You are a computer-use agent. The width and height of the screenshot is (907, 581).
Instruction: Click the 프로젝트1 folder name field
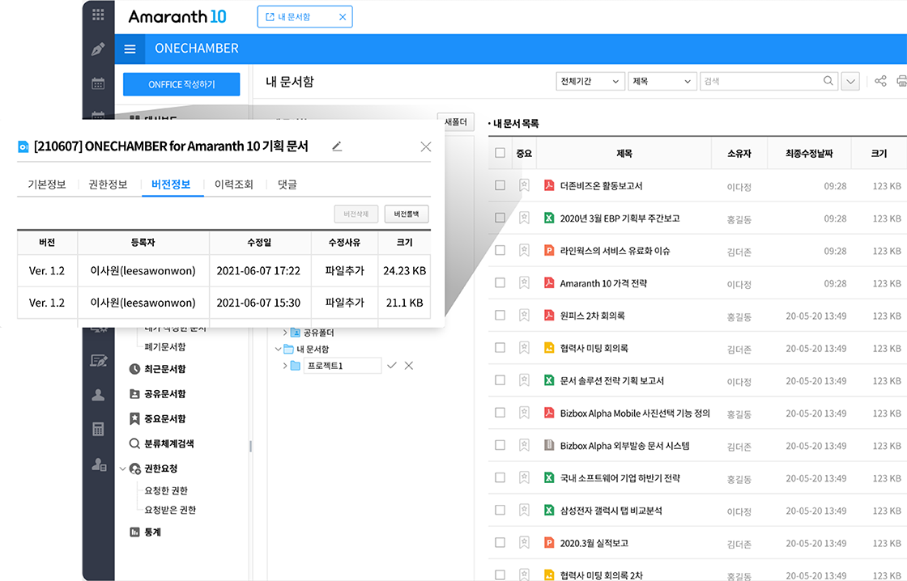point(343,366)
